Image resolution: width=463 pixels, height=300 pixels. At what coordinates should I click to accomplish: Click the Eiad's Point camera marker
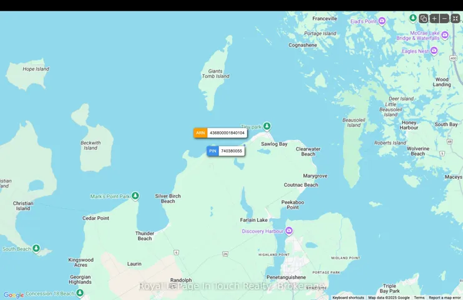click(x=382, y=21)
